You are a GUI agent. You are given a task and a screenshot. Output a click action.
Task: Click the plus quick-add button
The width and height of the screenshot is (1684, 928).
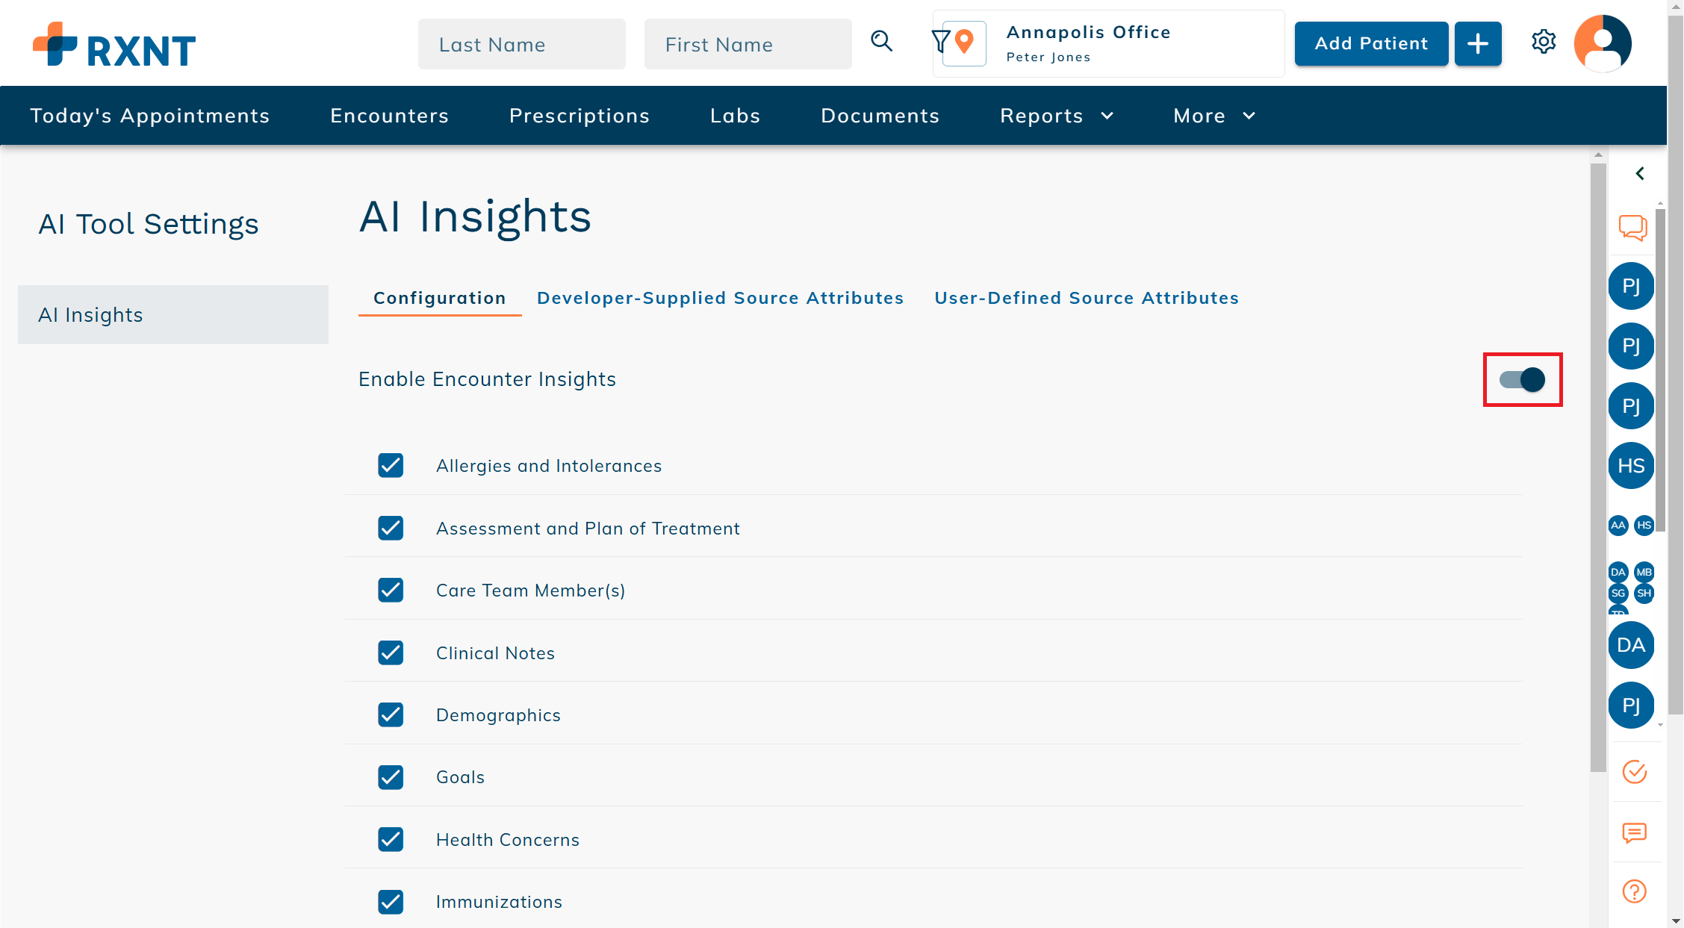point(1477,44)
